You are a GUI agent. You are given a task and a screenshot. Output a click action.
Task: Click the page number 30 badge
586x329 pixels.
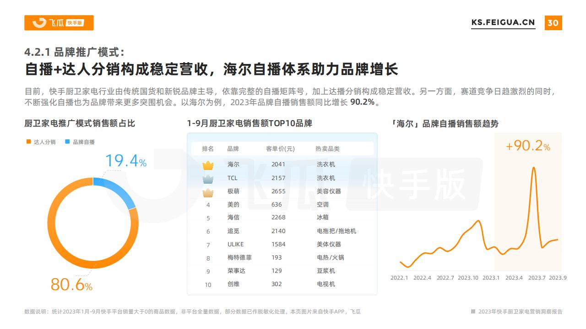tap(553, 23)
